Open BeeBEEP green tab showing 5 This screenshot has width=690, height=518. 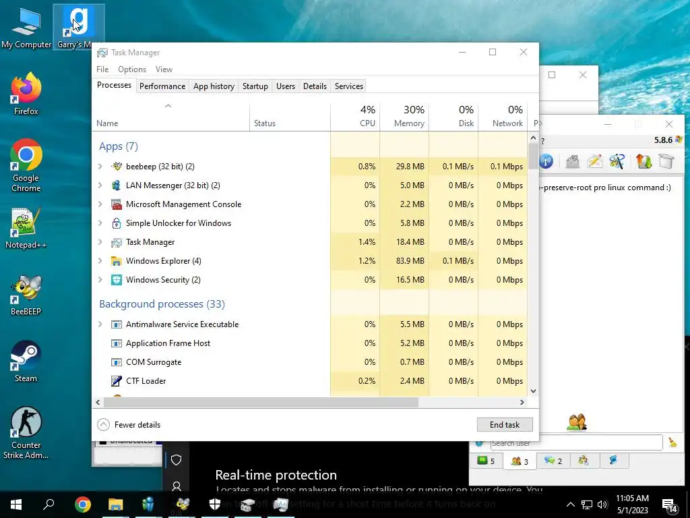[487, 461]
